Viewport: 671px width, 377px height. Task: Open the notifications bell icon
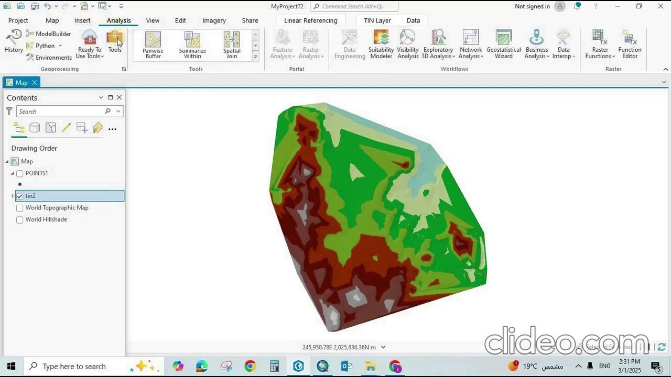point(577,6)
